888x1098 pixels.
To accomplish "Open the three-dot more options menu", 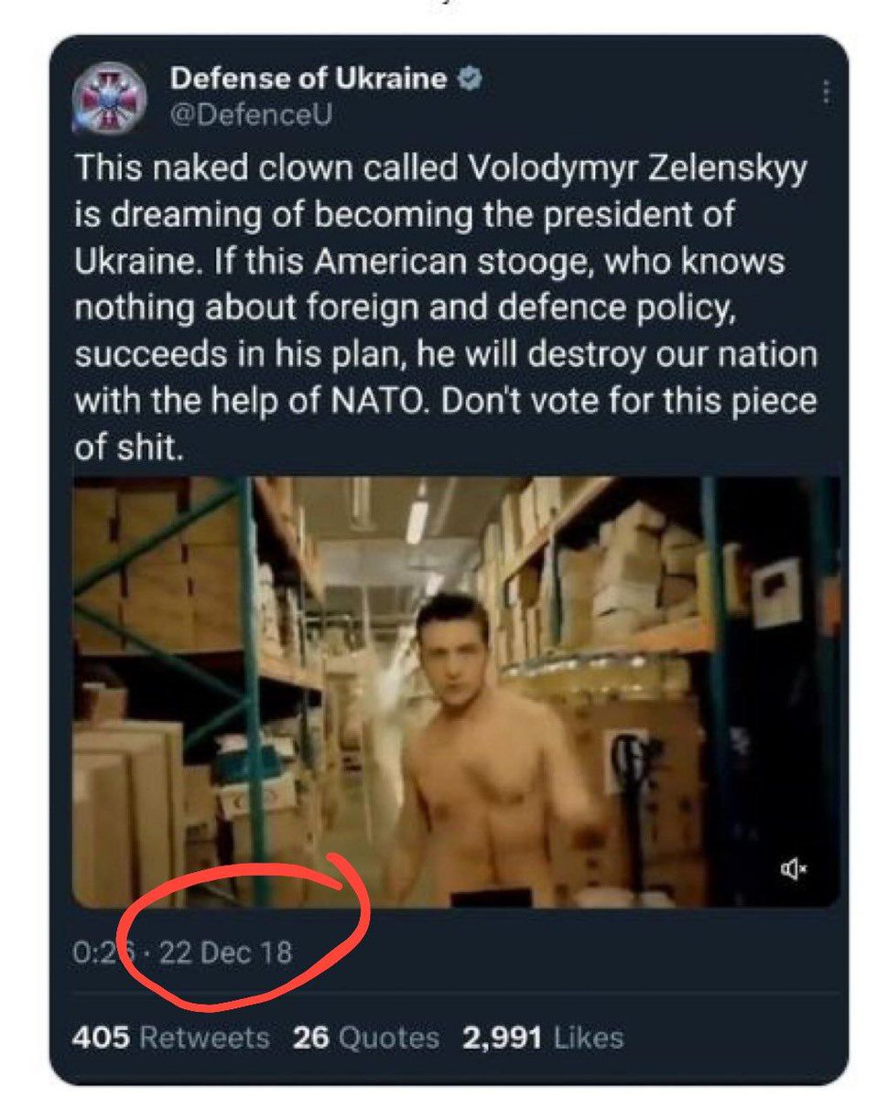I will pos(826,92).
